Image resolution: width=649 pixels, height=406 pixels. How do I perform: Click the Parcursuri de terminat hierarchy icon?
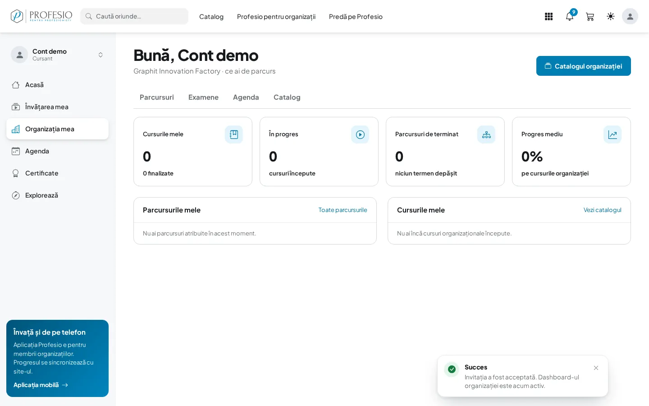tap(486, 134)
